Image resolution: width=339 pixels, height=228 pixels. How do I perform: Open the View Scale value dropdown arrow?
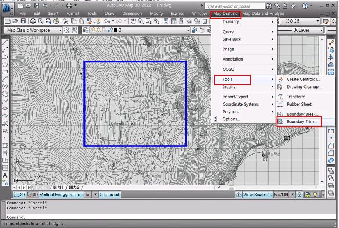click(x=293, y=195)
